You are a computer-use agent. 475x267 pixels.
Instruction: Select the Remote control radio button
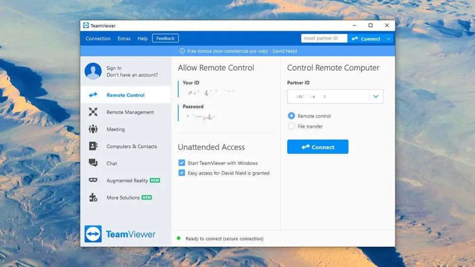[x=291, y=116]
